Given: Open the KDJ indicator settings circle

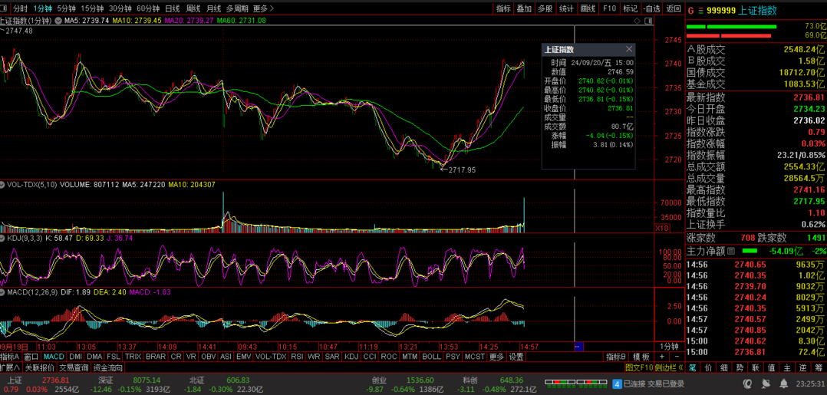Looking at the screenshot, I should pyautogui.click(x=2, y=238).
